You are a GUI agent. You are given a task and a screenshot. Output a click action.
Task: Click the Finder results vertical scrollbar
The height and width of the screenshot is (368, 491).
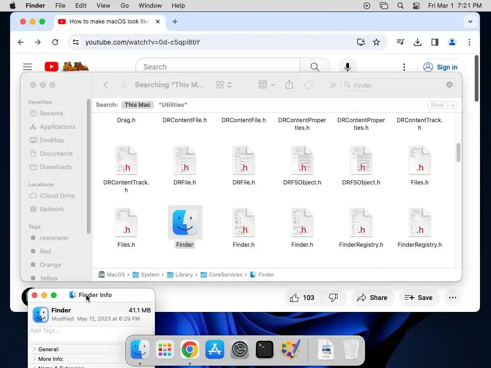[458, 152]
